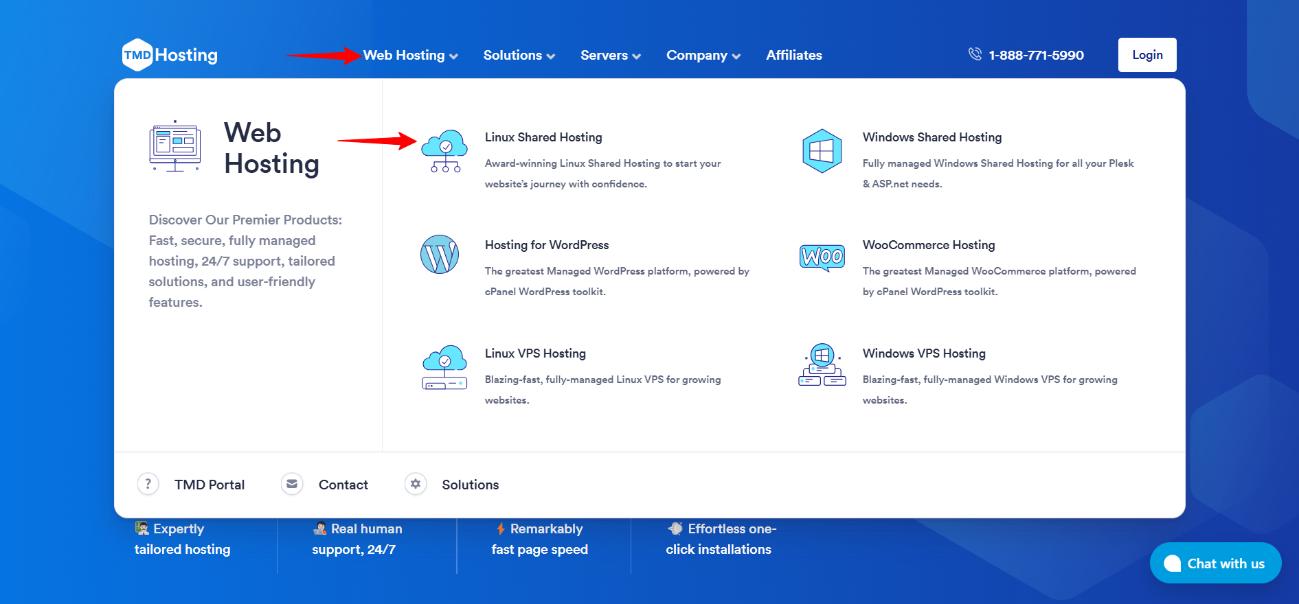Open the TMD Portal link
This screenshot has width=1299, height=604.
(x=210, y=485)
